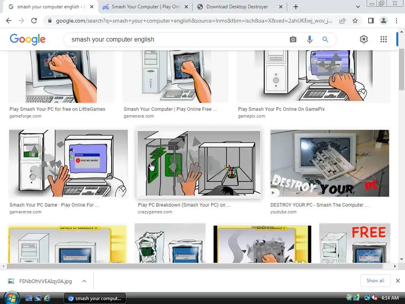Open the Chrome three-dot menu

pyautogui.click(x=396, y=21)
